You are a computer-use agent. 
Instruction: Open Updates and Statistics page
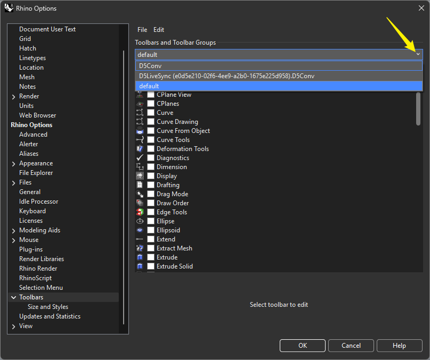50,316
